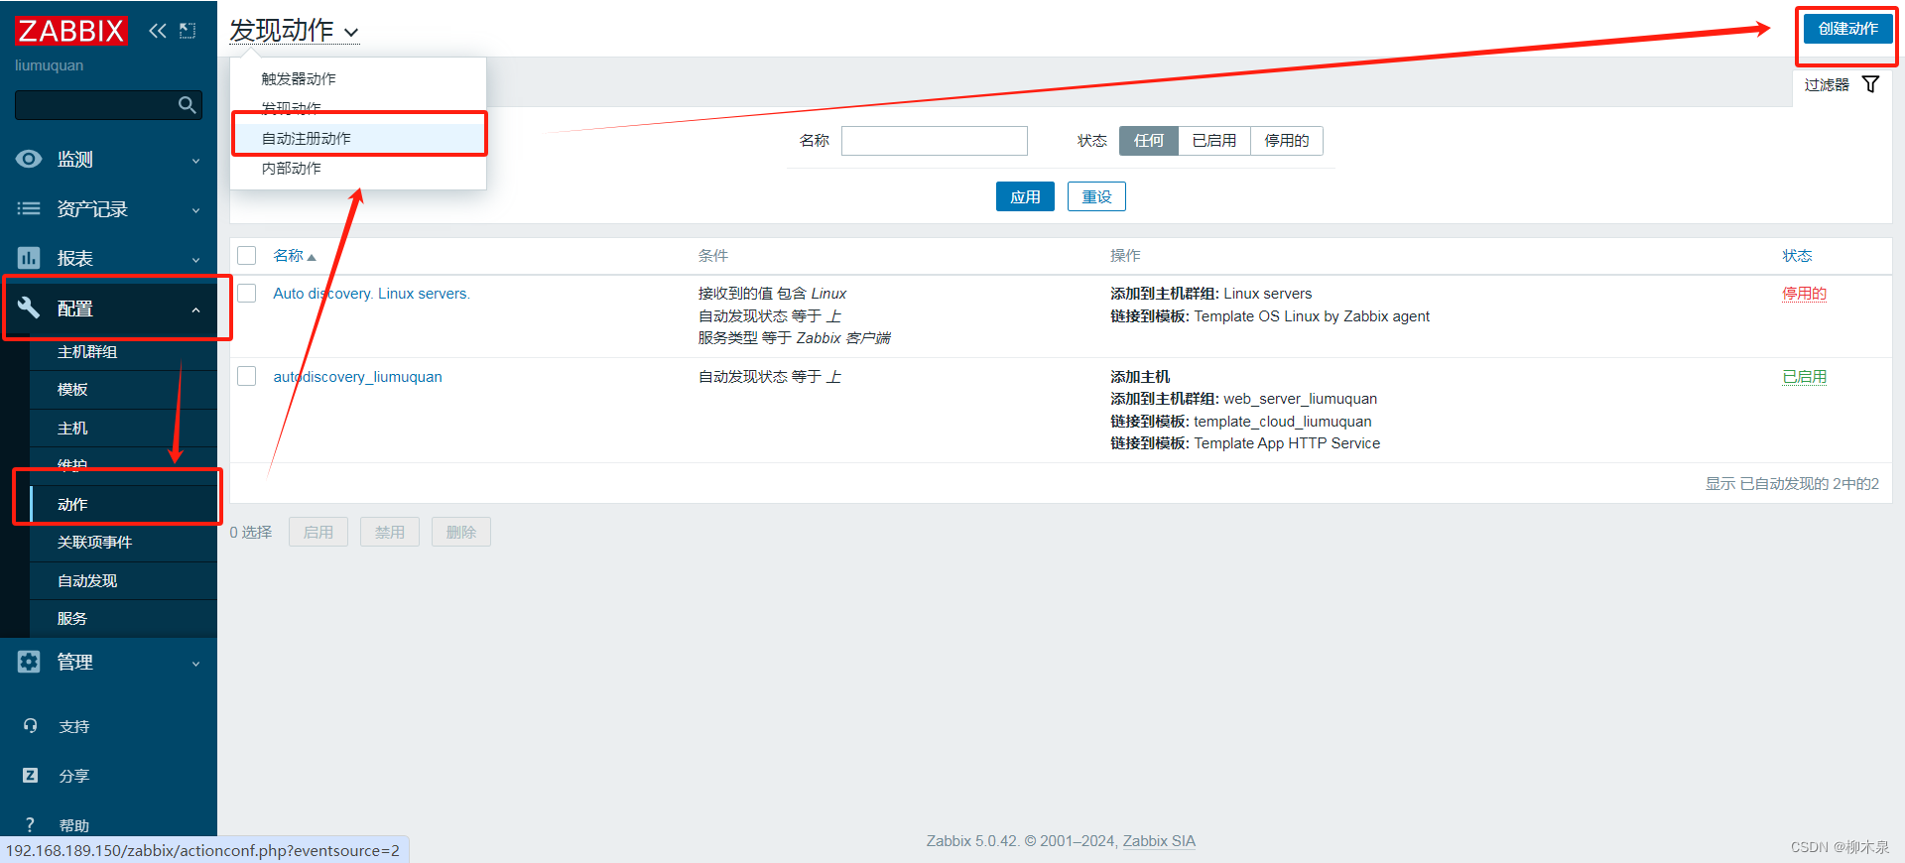Collapse the 配置 menu chevron
This screenshot has width=1905, height=863.
tap(195, 309)
